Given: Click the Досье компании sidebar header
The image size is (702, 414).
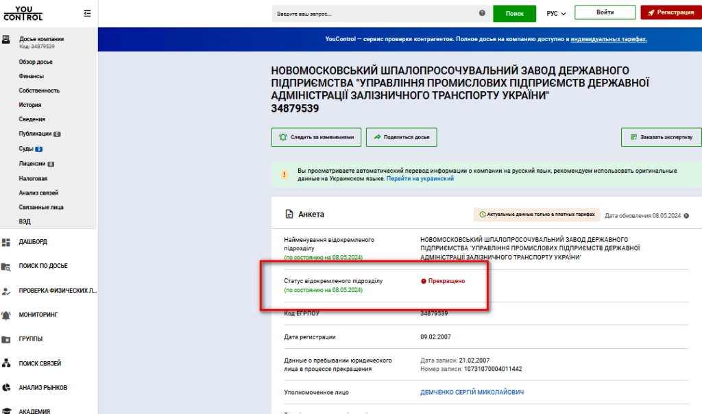Looking at the screenshot, I should coord(41,39).
